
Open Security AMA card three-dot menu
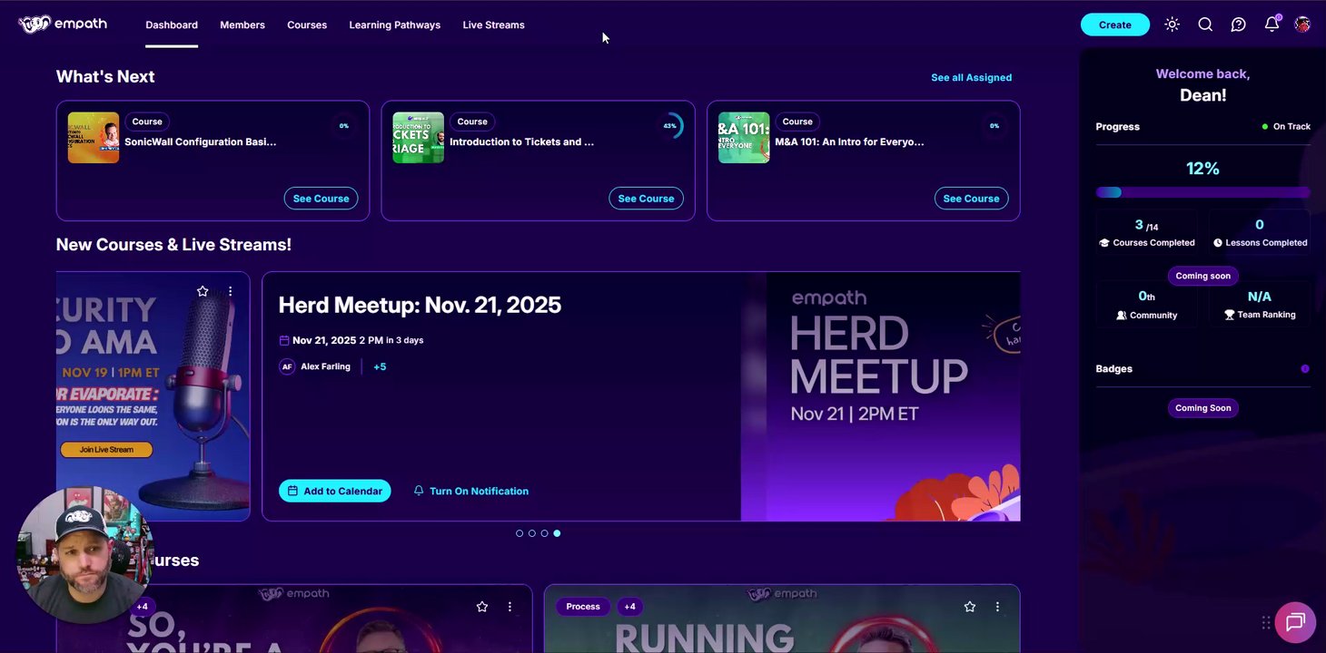(230, 291)
